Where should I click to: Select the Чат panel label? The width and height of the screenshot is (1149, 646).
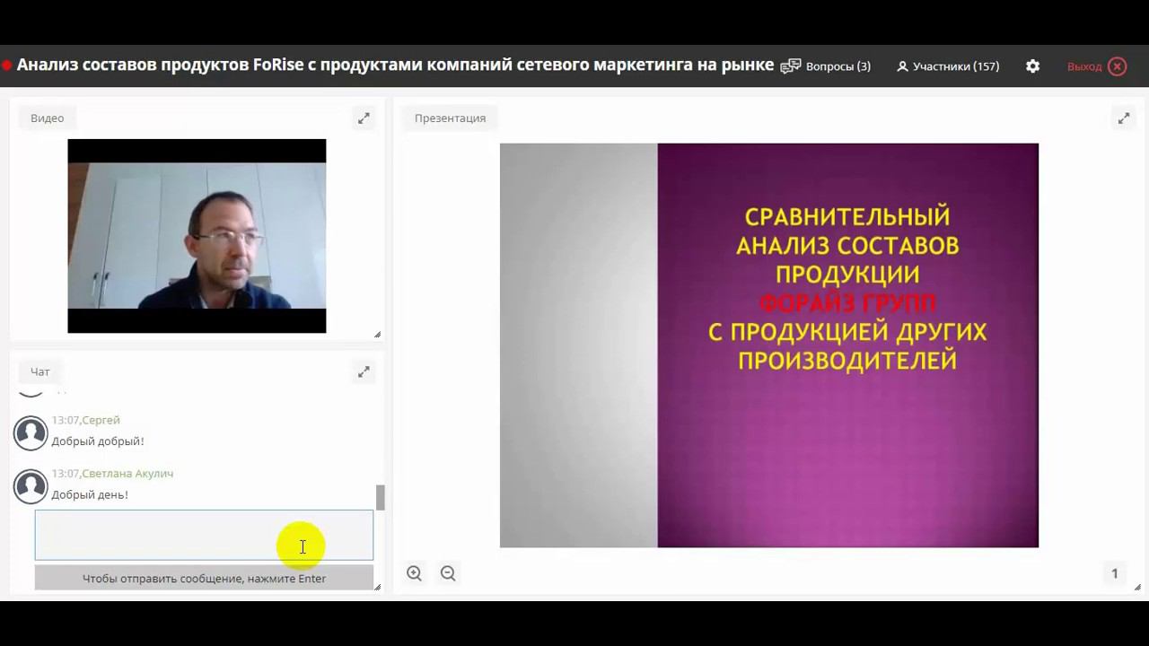39,371
